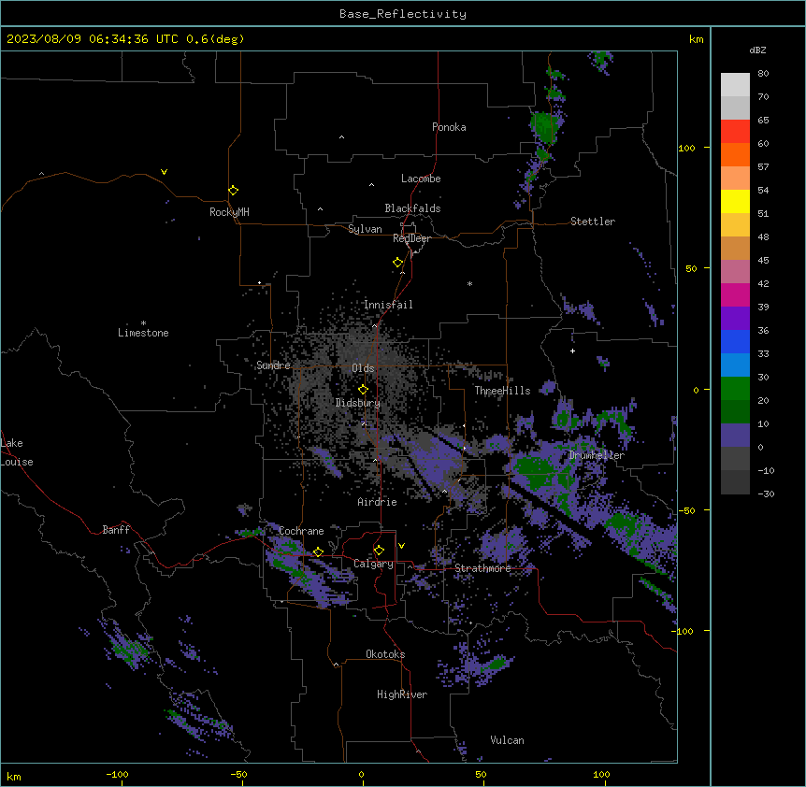The height and width of the screenshot is (787, 806).
Task: Click the Blackfalds city label
Action: point(412,208)
